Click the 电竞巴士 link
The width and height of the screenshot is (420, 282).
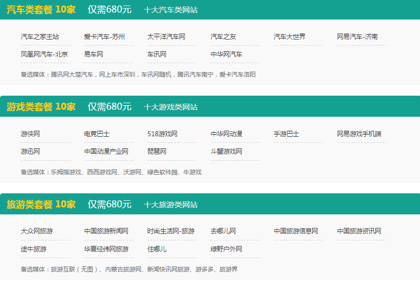(96, 134)
